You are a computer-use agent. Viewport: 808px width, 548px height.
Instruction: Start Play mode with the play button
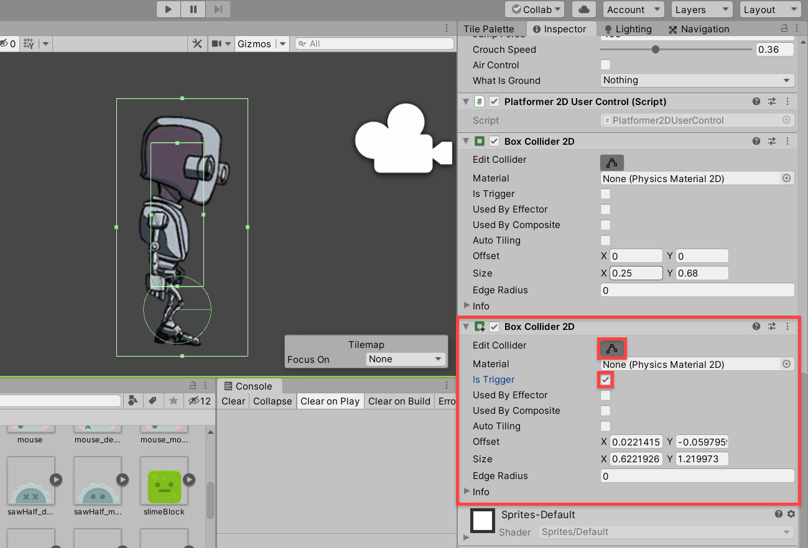tap(169, 9)
